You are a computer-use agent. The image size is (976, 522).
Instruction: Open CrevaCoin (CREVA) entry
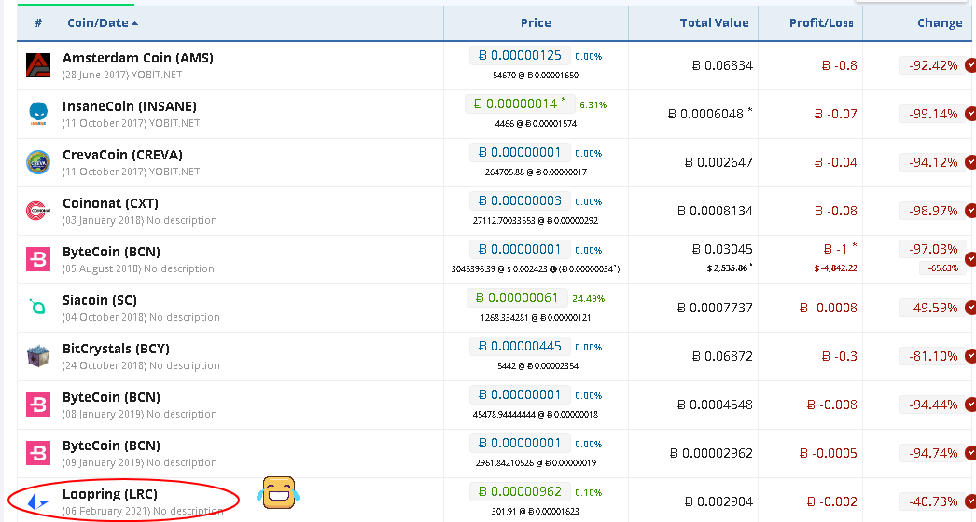122,155
